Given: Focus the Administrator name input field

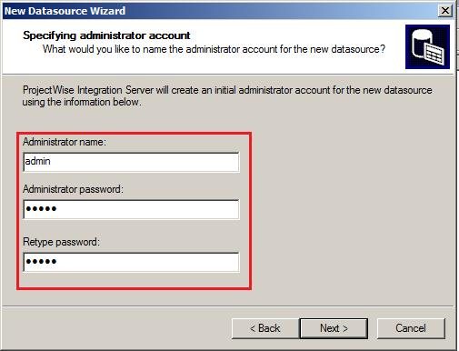Looking at the screenshot, I should point(131,162).
